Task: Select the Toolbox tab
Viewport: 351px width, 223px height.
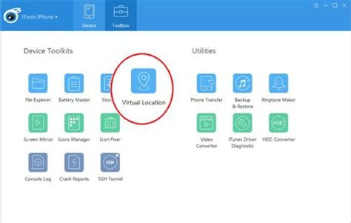Action: tap(120, 15)
